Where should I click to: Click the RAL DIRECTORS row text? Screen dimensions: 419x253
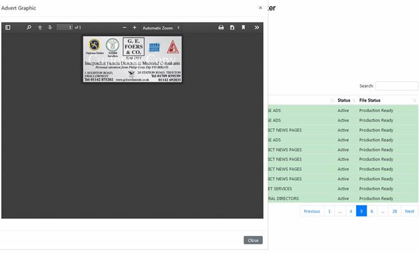(x=283, y=199)
